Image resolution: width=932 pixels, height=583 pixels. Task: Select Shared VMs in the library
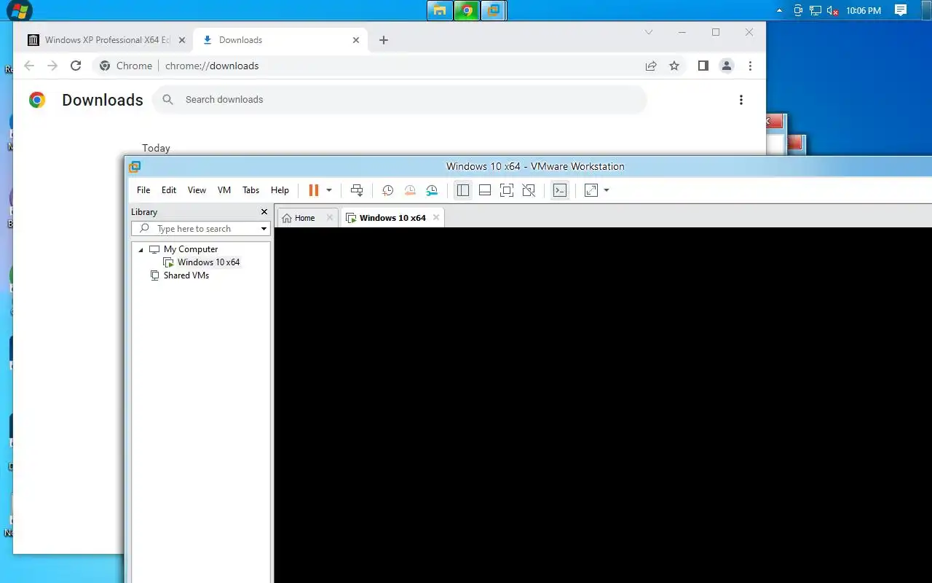pos(186,275)
